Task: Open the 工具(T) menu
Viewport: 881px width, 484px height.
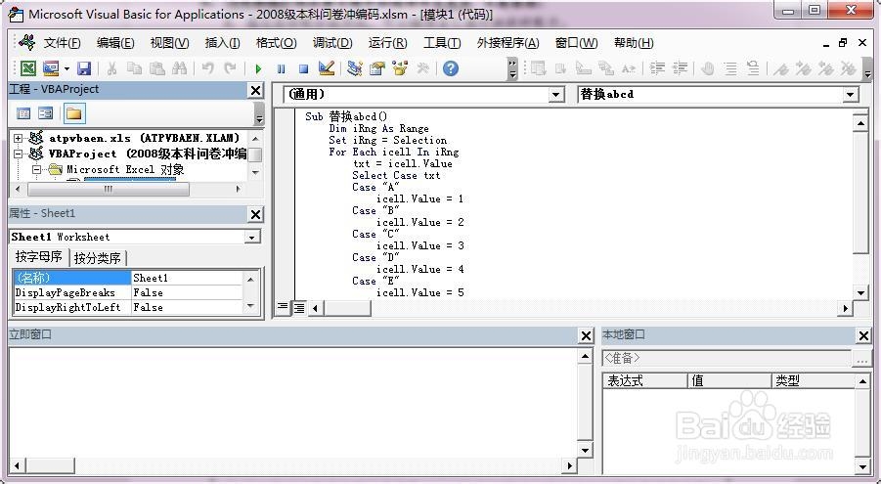Action: 442,43
